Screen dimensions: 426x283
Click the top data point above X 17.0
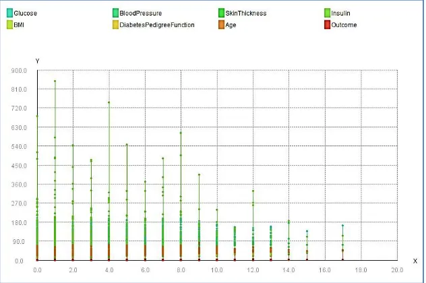(342, 226)
